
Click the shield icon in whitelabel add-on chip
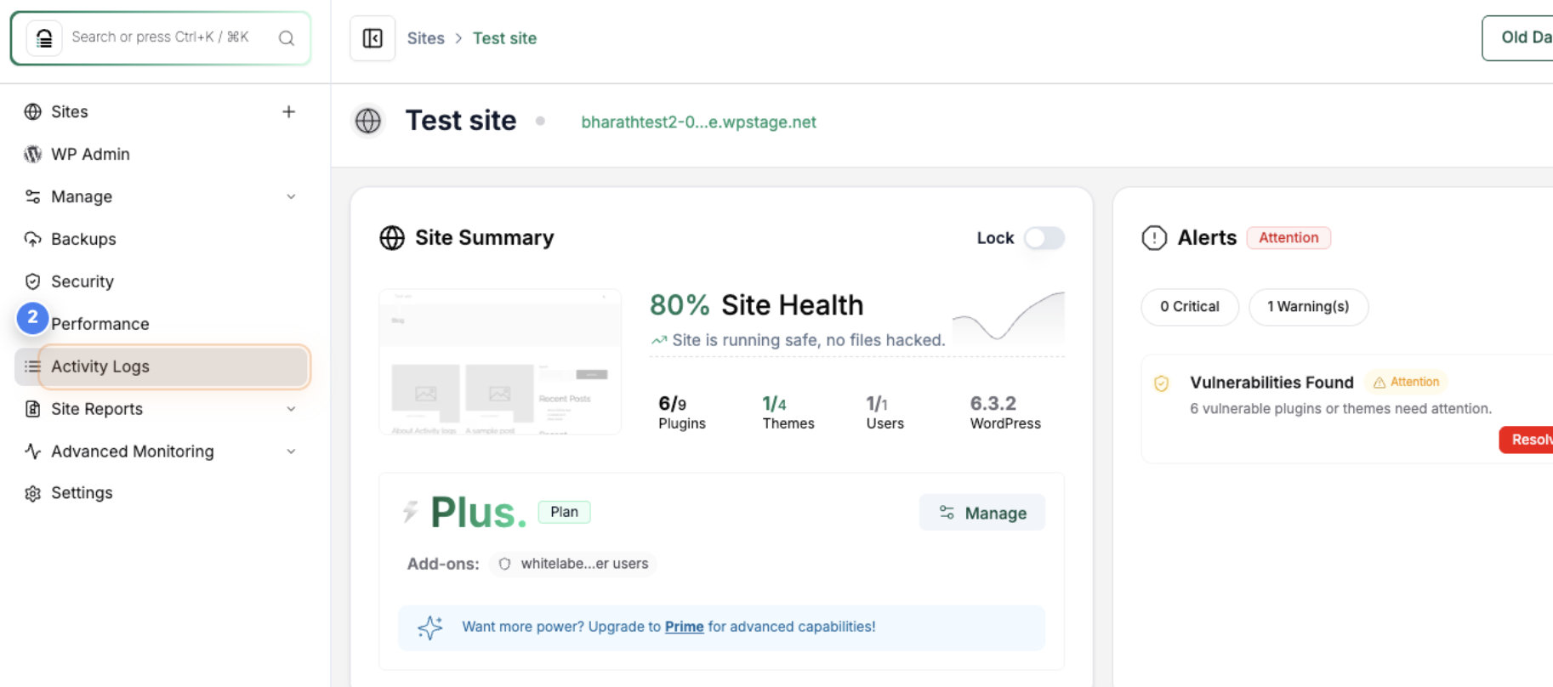tap(504, 564)
